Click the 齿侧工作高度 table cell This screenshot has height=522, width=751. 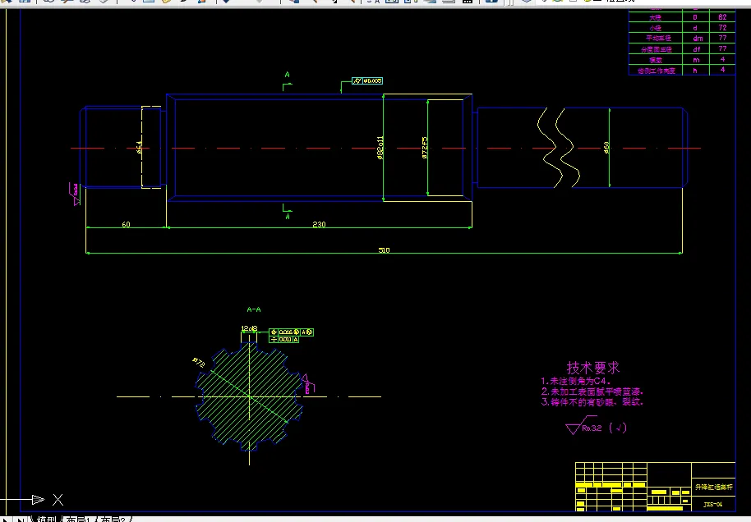click(655, 71)
